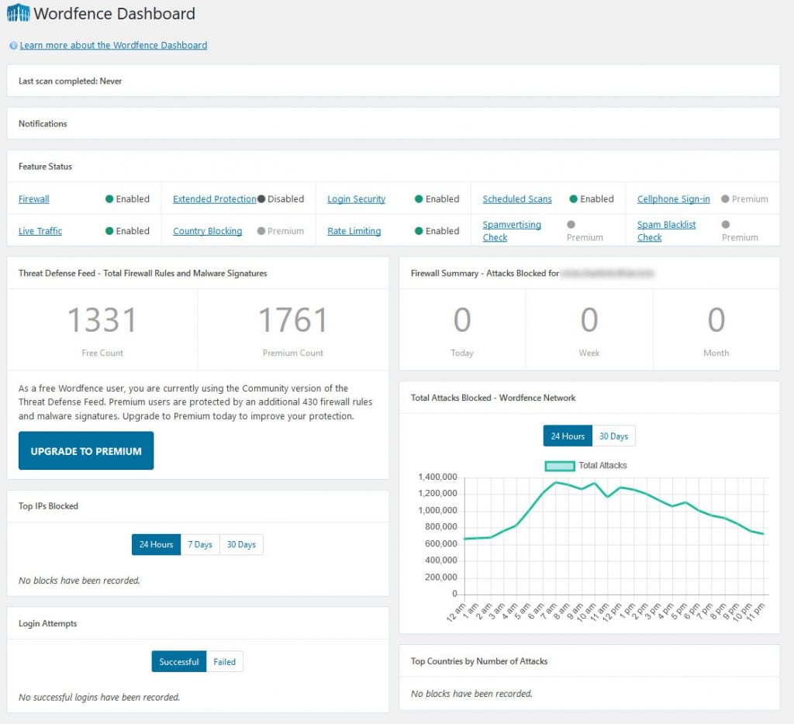Click the 1761 Premium Count value

click(292, 320)
